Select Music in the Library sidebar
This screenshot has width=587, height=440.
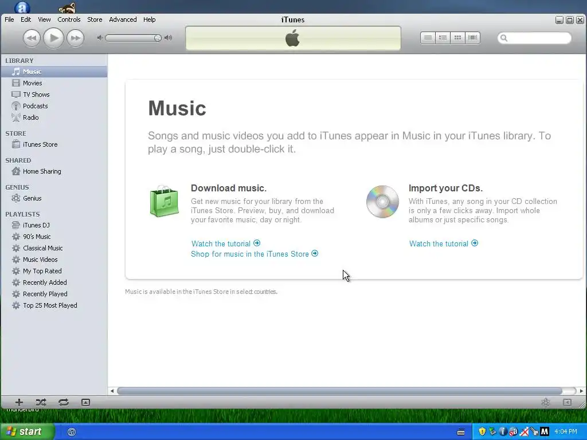[x=54, y=72]
